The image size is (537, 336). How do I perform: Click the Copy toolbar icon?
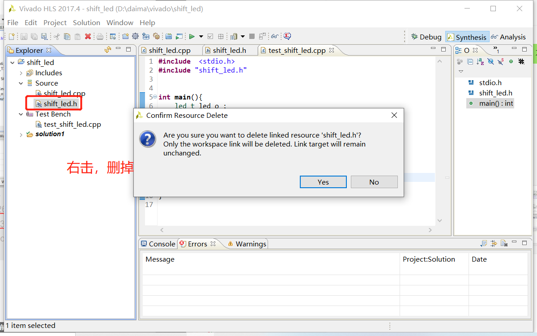point(67,36)
